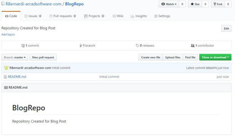Open the RBernardi-arcadsoftware-com owner link
Screen dimensions: 235x138
(33, 4)
